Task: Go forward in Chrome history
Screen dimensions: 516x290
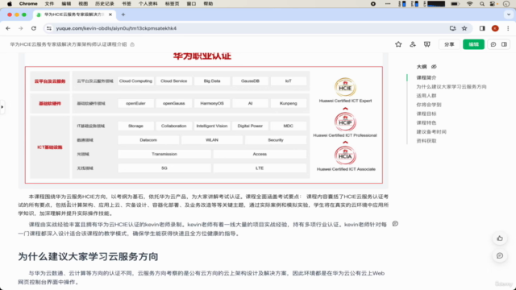Action: point(21,29)
